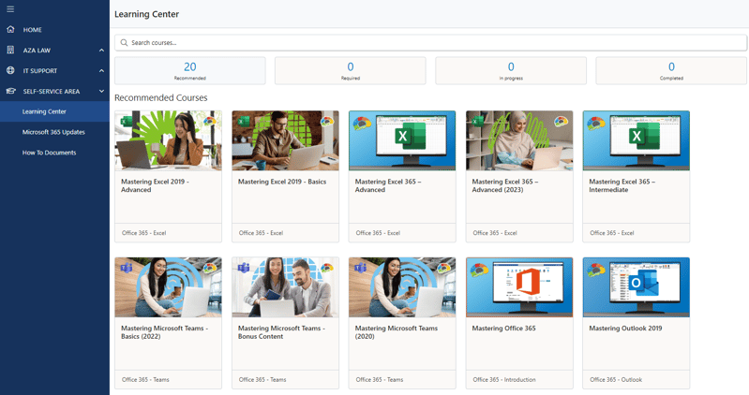749x395 pixels.
Task: Click brain logo on Excel 2019 - Basics card
Action: tap(327, 122)
